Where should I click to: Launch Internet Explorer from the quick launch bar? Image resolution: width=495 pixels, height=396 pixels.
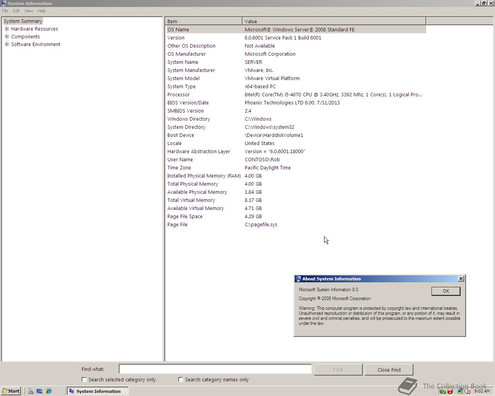(49, 391)
